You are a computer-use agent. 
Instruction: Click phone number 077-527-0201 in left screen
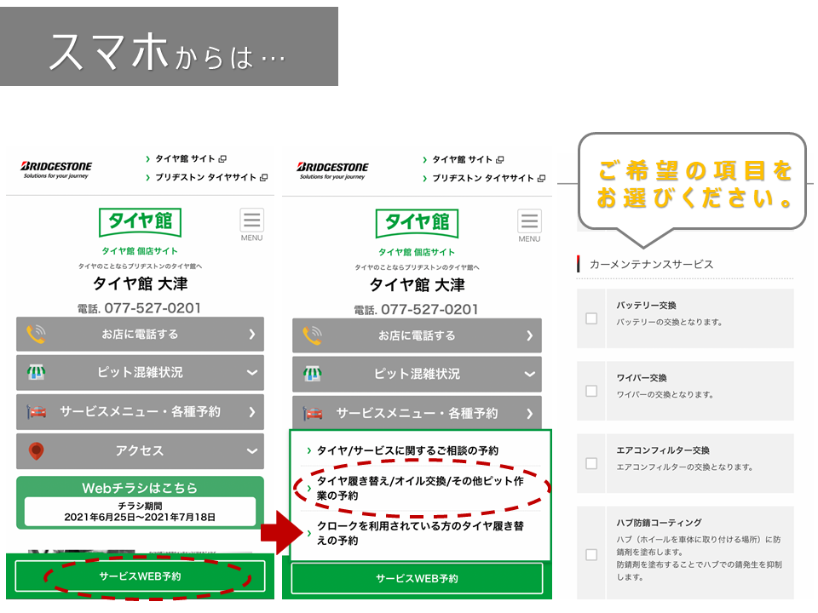click(153, 308)
